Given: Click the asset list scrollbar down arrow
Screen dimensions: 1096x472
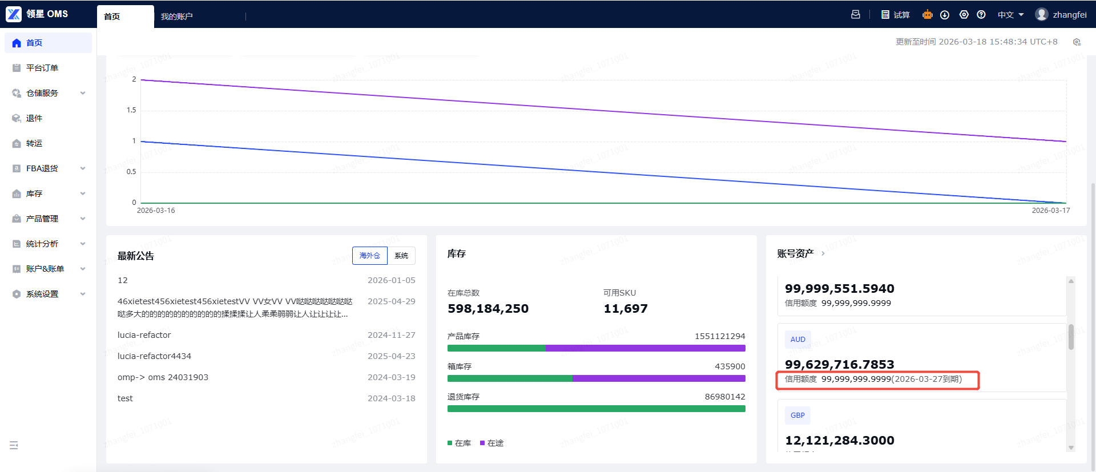Looking at the screenshot, I should pos(1071,448).
